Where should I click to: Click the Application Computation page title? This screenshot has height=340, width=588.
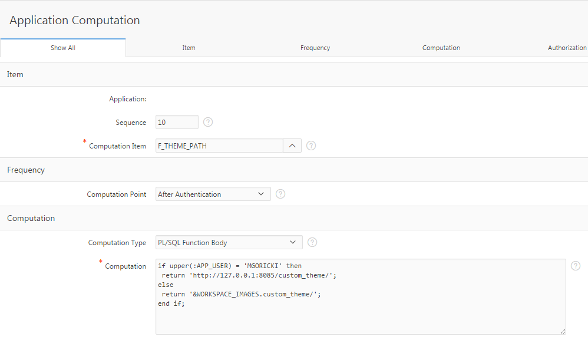74,19
